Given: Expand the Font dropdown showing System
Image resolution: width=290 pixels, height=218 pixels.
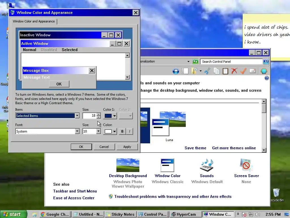Looking at the screenshot, I should [77, 131].
